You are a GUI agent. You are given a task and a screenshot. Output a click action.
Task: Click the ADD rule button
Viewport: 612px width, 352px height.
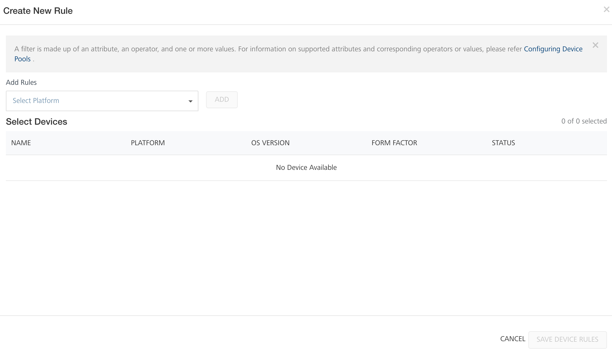222,100
